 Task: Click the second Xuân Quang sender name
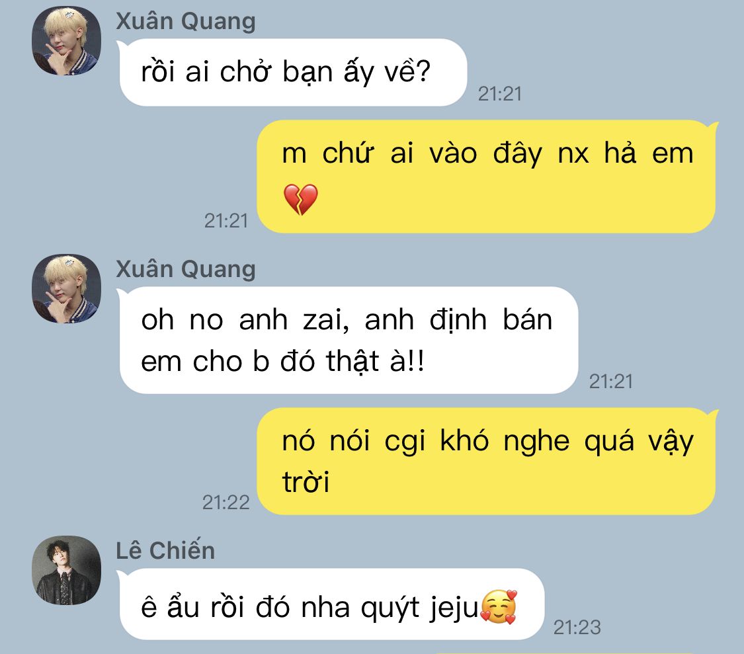[x=186, y=269]
